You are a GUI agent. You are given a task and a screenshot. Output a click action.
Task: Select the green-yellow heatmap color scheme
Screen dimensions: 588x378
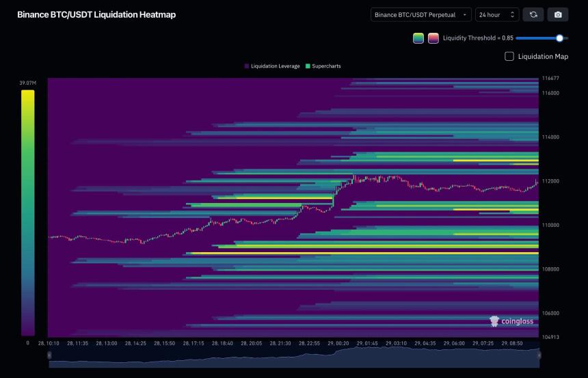coord(418,38)
